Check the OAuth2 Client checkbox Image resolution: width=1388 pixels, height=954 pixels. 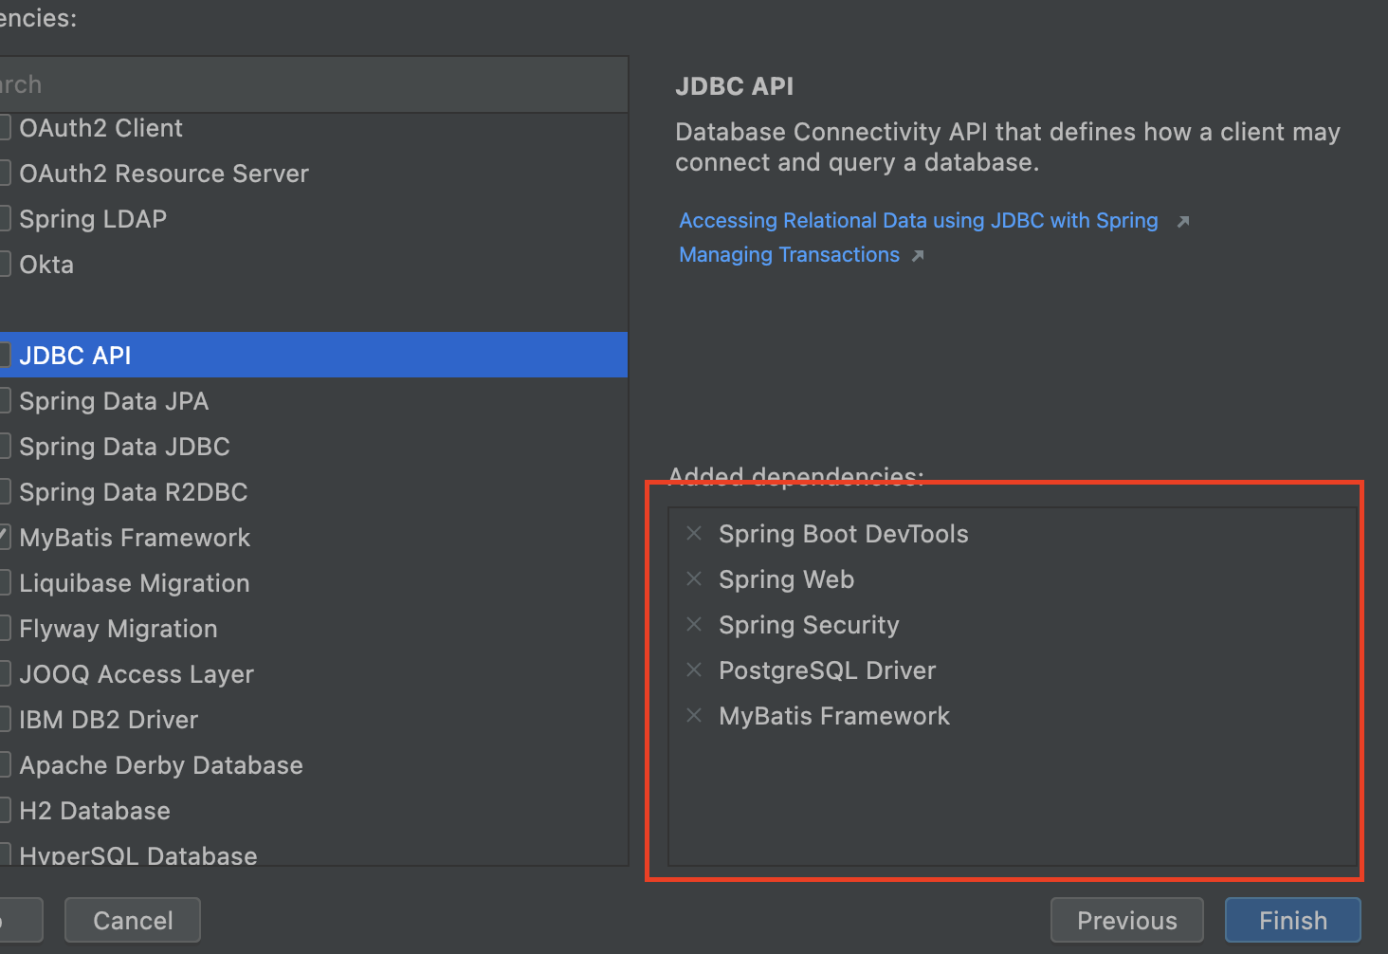click(4, 128)
